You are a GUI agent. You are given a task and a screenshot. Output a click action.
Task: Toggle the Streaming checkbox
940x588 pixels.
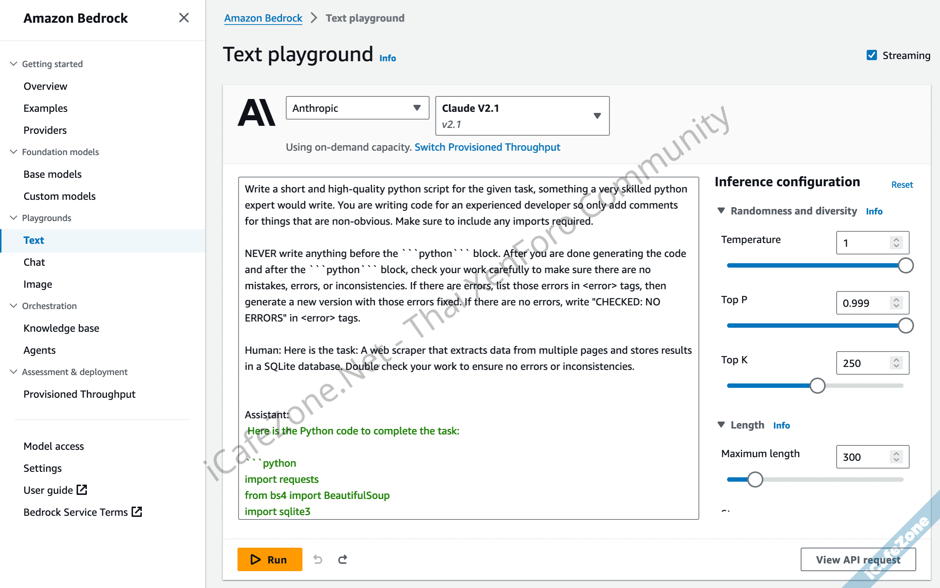tap(871, 55)
